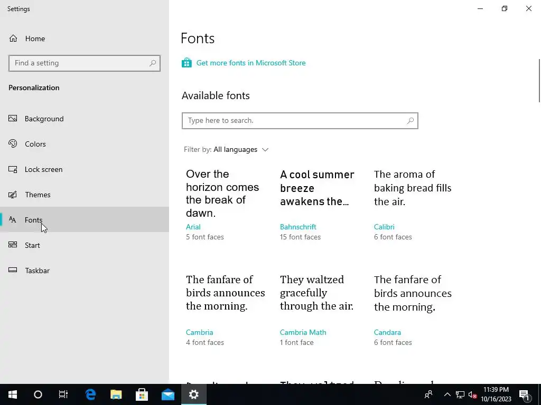Click Calibri preview 'aroma of baking bread'
This screenshot has width=541, height=405.
point(413,188)
